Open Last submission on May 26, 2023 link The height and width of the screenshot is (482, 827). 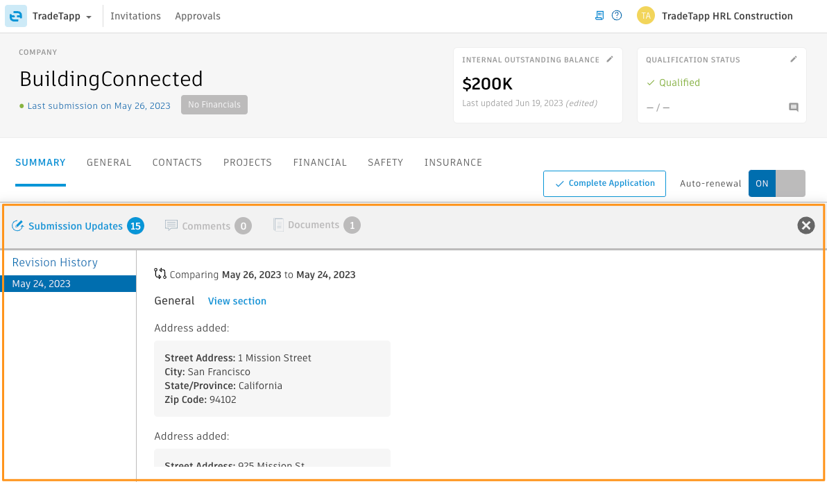[99, 106]
